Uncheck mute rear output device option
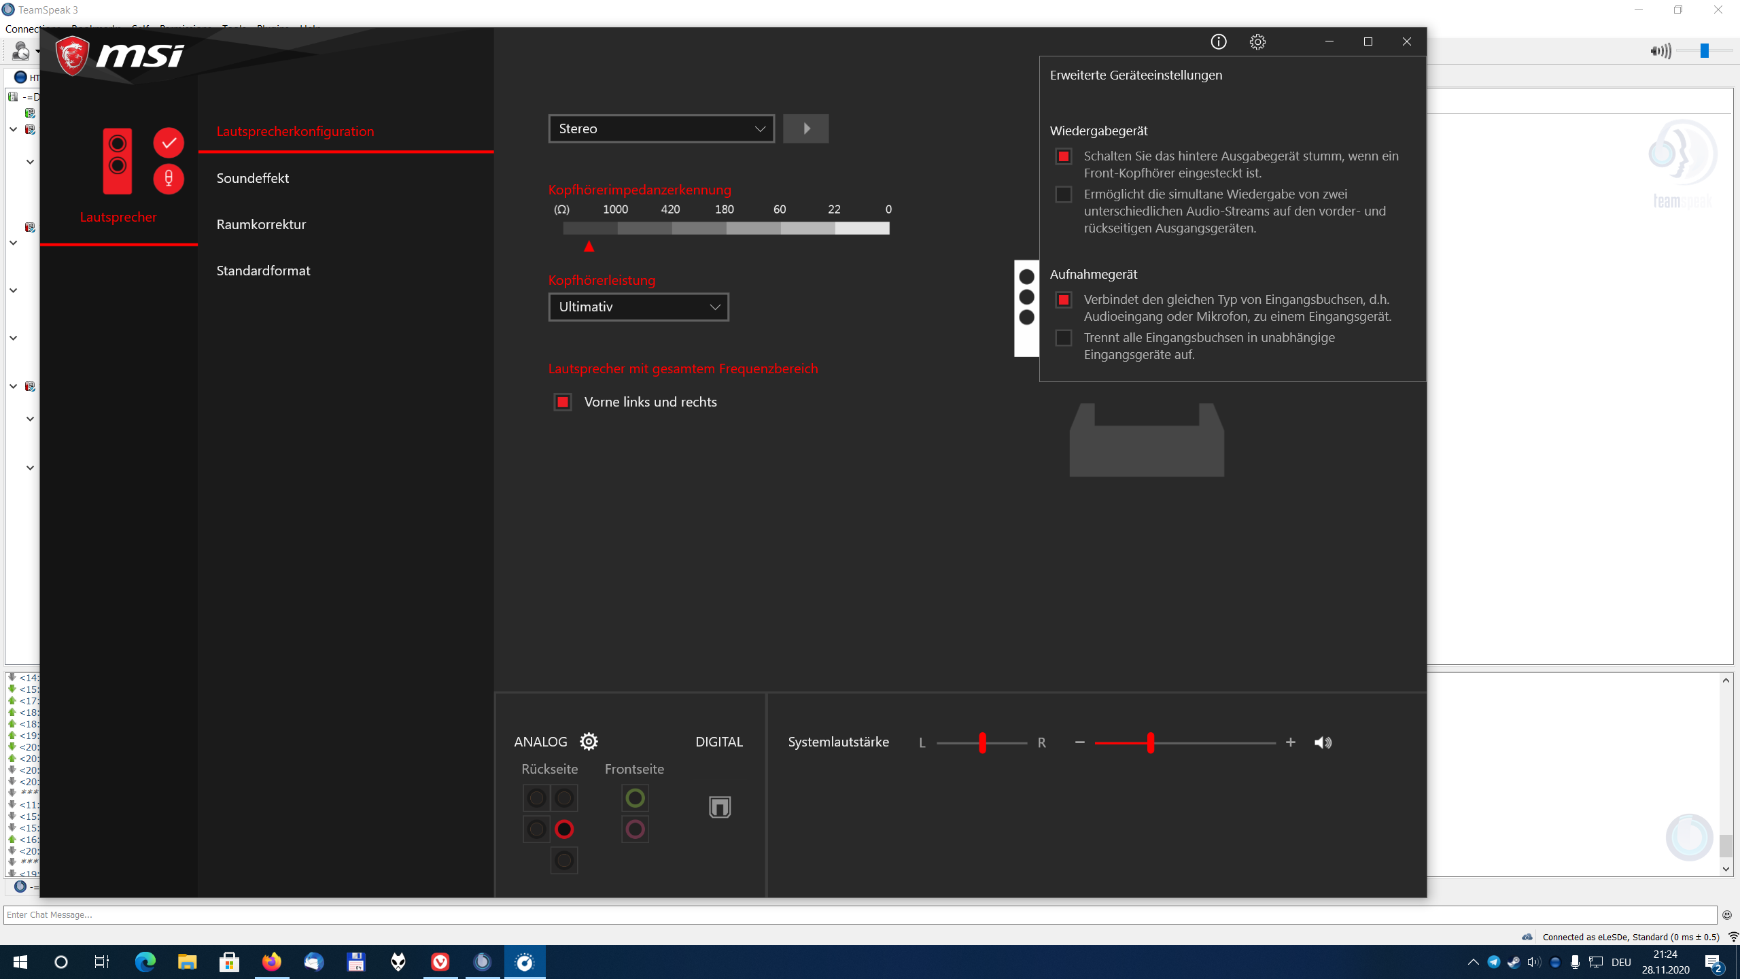The width and height of the screenshot is (1740, 979). coord(1064,156)
